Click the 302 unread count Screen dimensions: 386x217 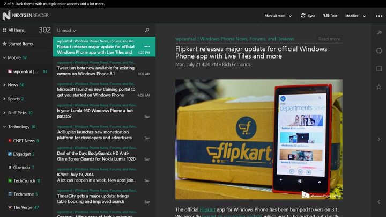[x=45, y=30]
